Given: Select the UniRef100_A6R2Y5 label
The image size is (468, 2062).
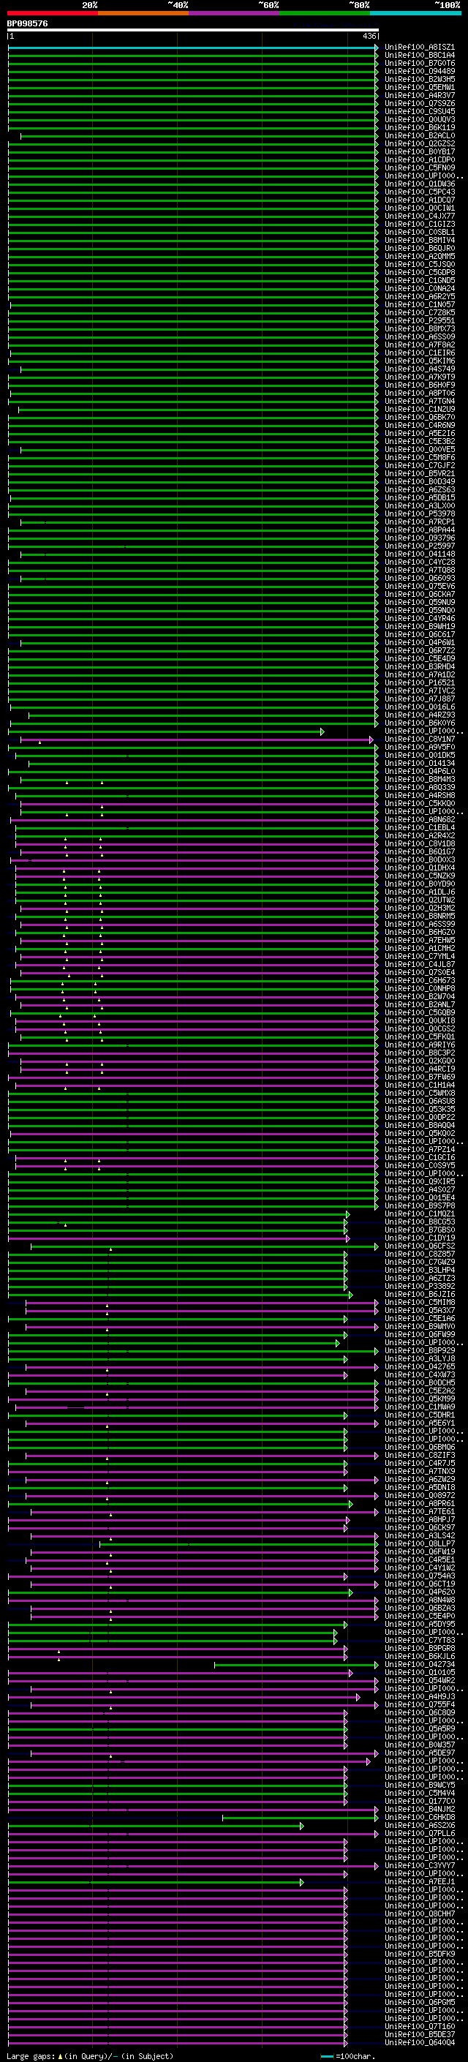Looking at the screenshot, I should (x=419, y=296).
